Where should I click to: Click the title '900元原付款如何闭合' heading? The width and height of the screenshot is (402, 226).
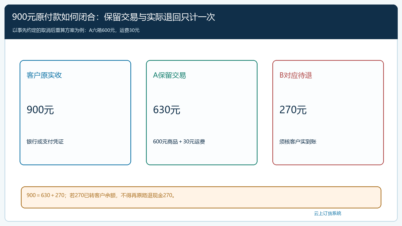click(x=114, y=17)
